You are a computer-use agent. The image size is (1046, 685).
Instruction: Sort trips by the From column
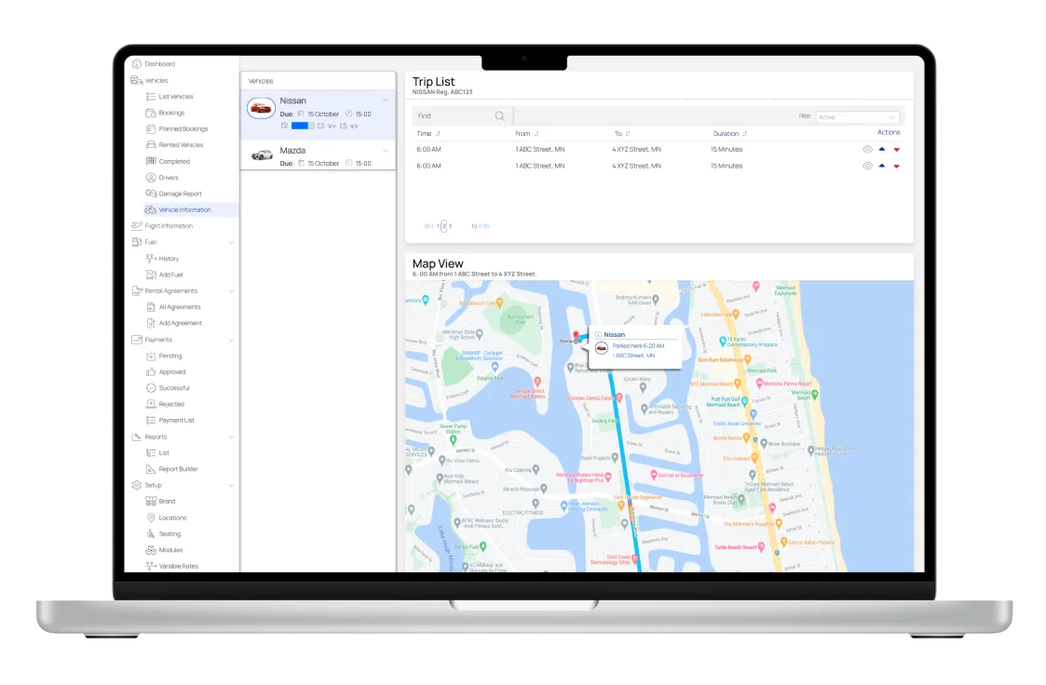tap(537, 134)
